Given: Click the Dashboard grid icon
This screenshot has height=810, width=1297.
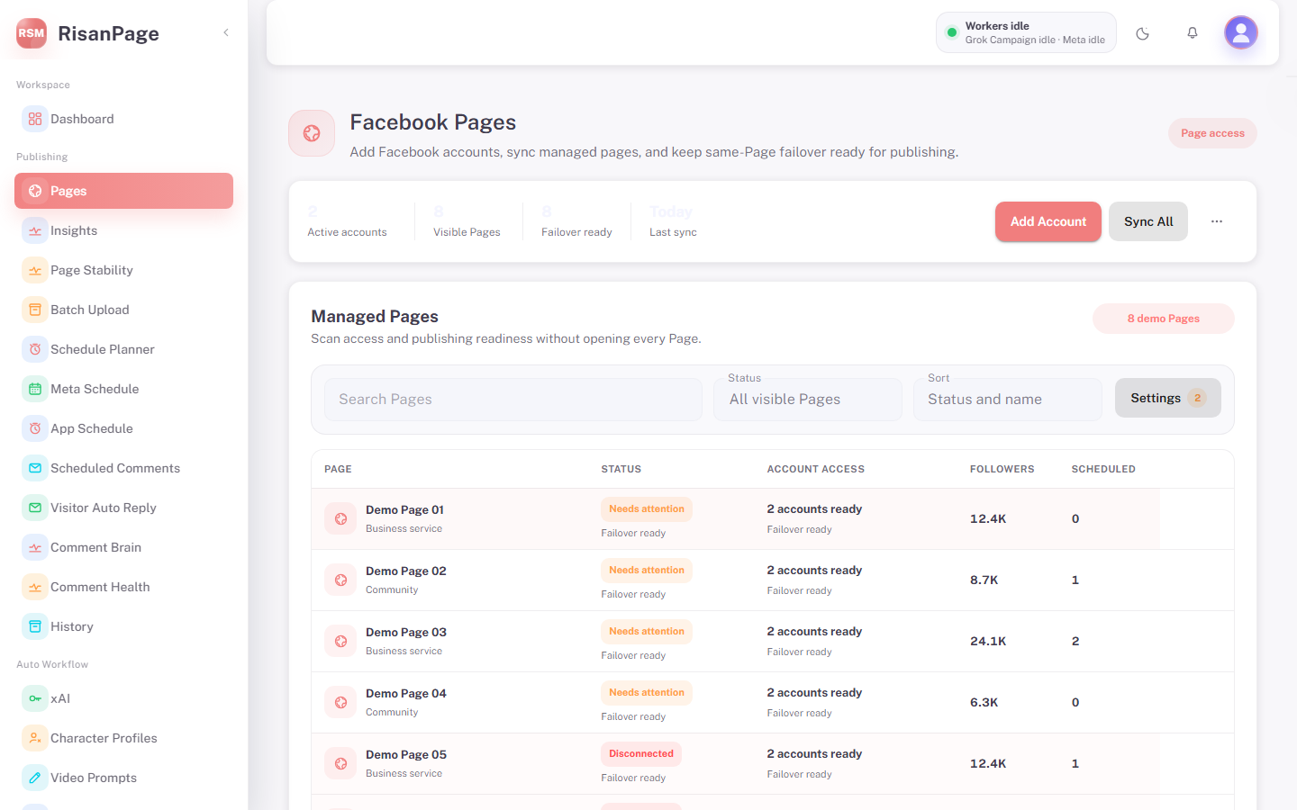Looking at the screenshot, I should [x=35, y=119].
